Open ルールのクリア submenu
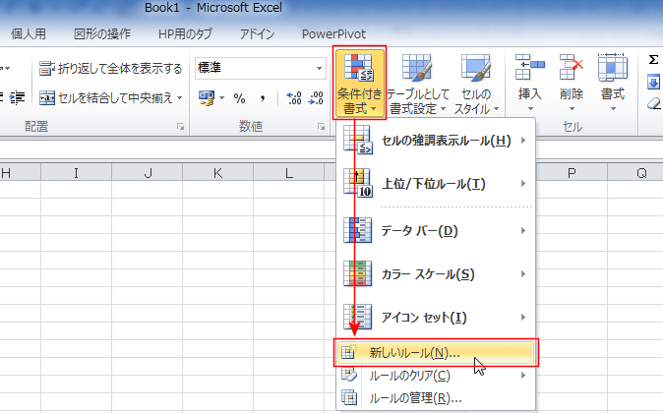 (x=436, y=376)
